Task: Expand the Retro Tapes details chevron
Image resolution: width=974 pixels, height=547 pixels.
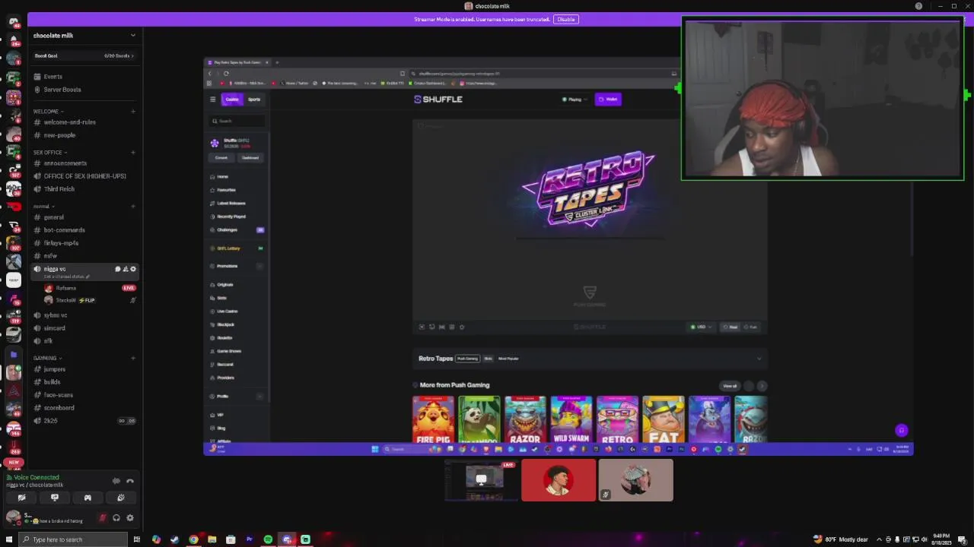Action: [759, 359]
